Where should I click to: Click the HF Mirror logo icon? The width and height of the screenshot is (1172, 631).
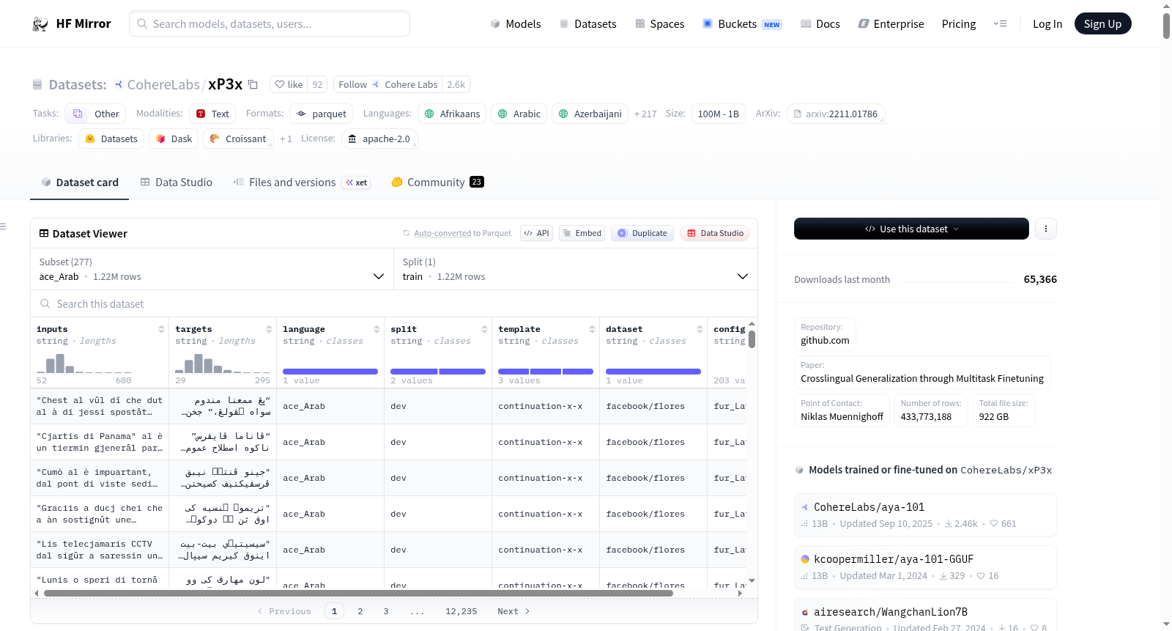tap(40, 24)
